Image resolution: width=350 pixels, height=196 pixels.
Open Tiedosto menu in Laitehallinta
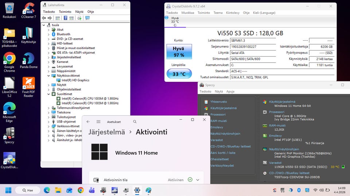click(x=49, y=12)
